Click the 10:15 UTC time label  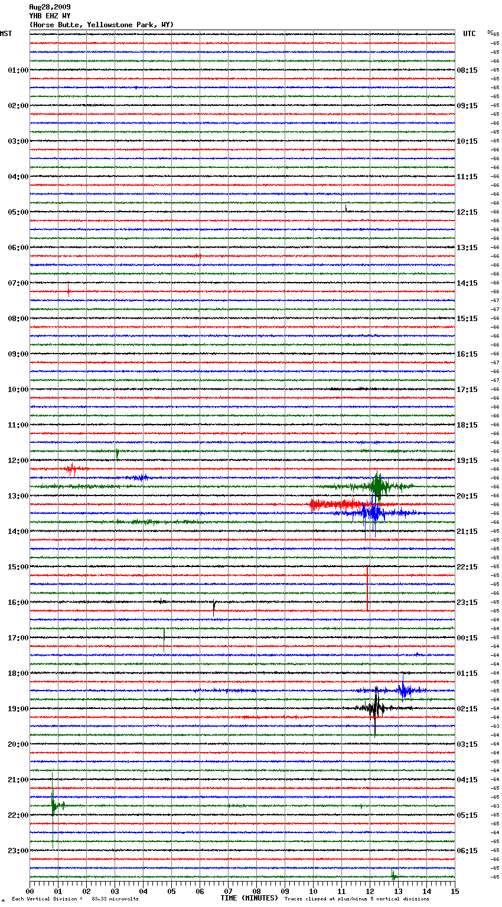pyautogui.click(x=467, y=141)
